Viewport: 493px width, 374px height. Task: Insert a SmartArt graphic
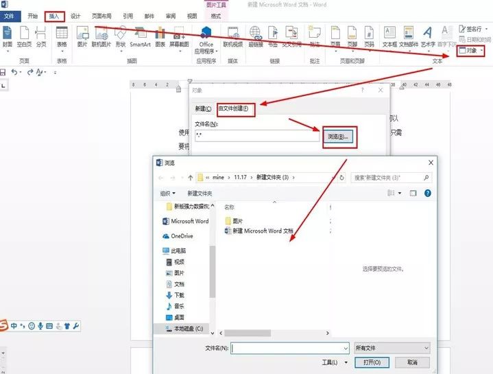(141, 37)
